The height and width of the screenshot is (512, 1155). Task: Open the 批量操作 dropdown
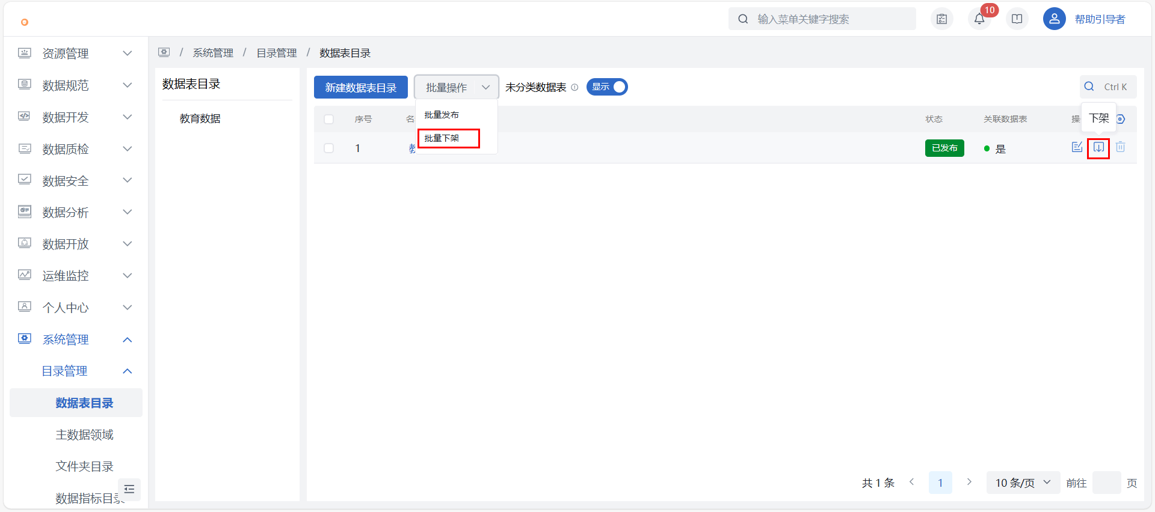pyautogui.click(x=457, y=87)
